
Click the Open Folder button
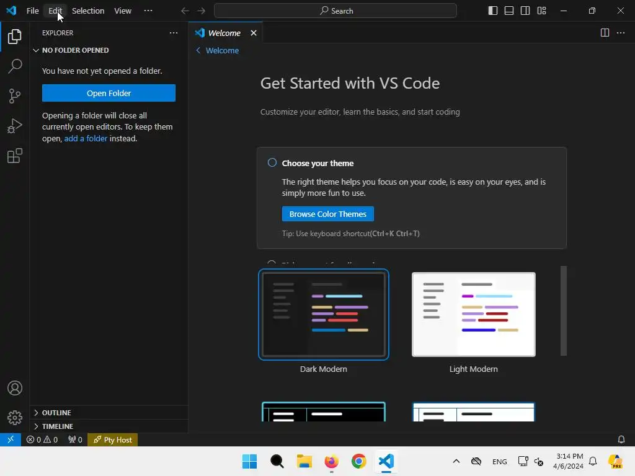tap(109, 93)
